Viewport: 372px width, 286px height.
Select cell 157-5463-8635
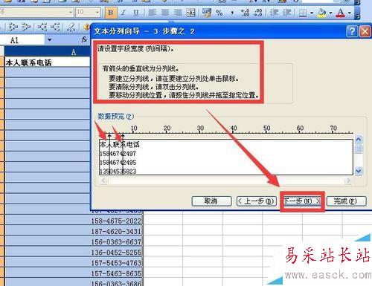74,273
